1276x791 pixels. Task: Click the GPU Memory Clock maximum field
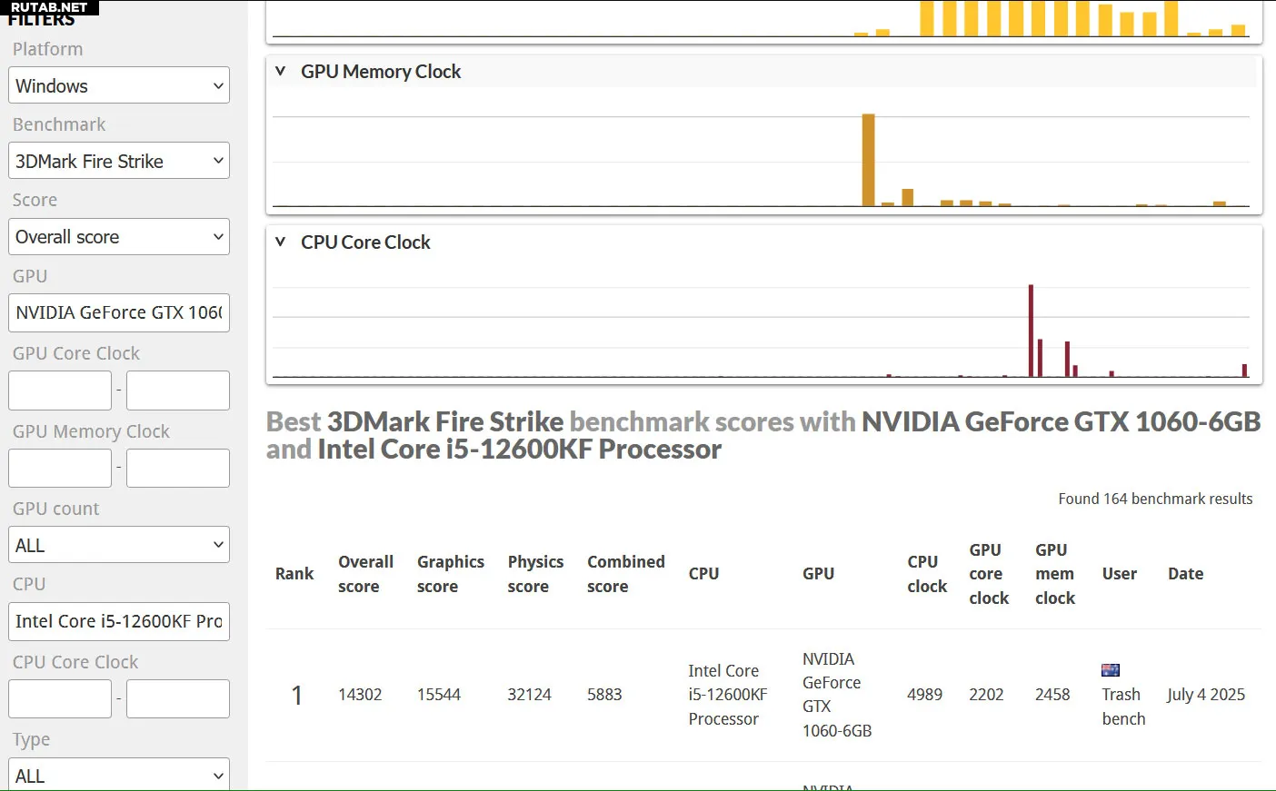point(178,469)
